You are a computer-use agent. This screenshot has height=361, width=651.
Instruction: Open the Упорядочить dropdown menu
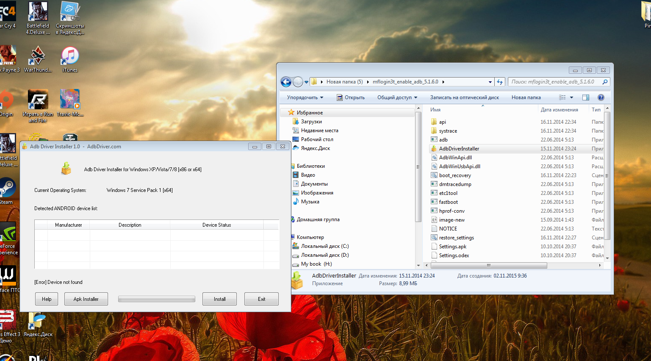(305, 97)
